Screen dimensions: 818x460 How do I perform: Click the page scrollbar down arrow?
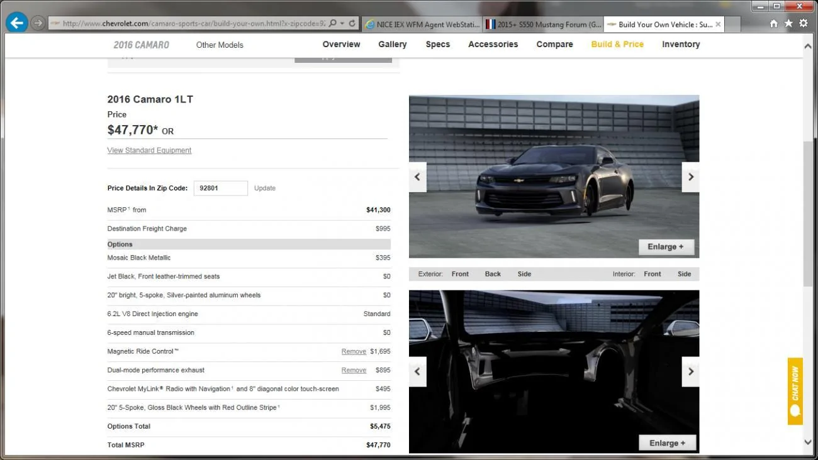(808, 442)
